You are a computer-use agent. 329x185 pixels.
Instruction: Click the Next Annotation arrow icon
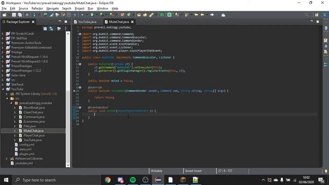[x=177, y=15]
